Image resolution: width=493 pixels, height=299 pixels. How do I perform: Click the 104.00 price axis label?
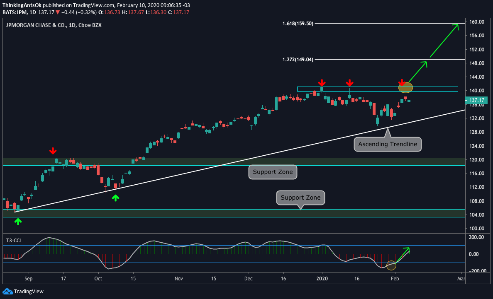point(477,215)
